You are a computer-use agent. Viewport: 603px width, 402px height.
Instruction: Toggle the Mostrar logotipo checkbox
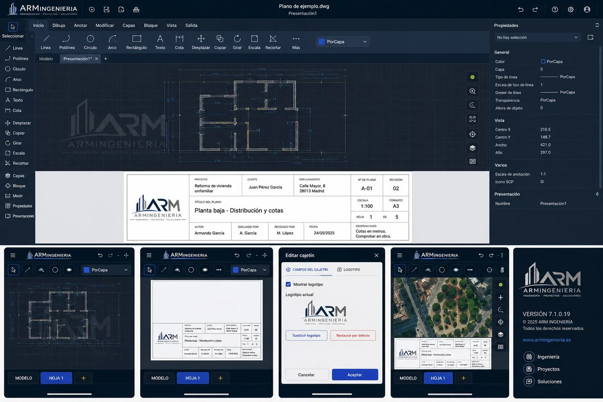pyautogui.click(x=288, y=285)
